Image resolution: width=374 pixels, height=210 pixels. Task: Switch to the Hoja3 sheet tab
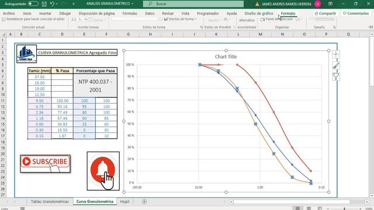coord(124,202)
